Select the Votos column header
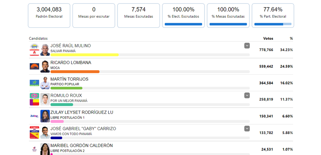This screenshot has height=155, width=321. (x=268, y=38)
